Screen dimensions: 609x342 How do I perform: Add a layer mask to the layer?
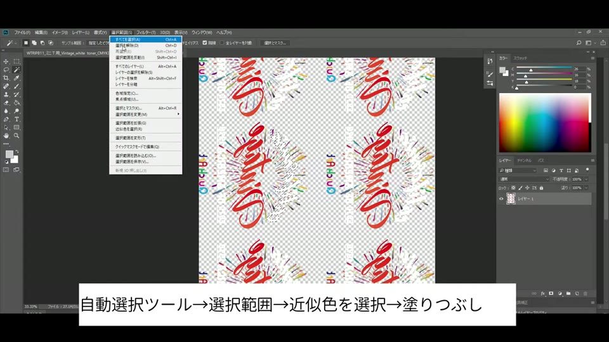pyautogui.click(x=551, y=293)
